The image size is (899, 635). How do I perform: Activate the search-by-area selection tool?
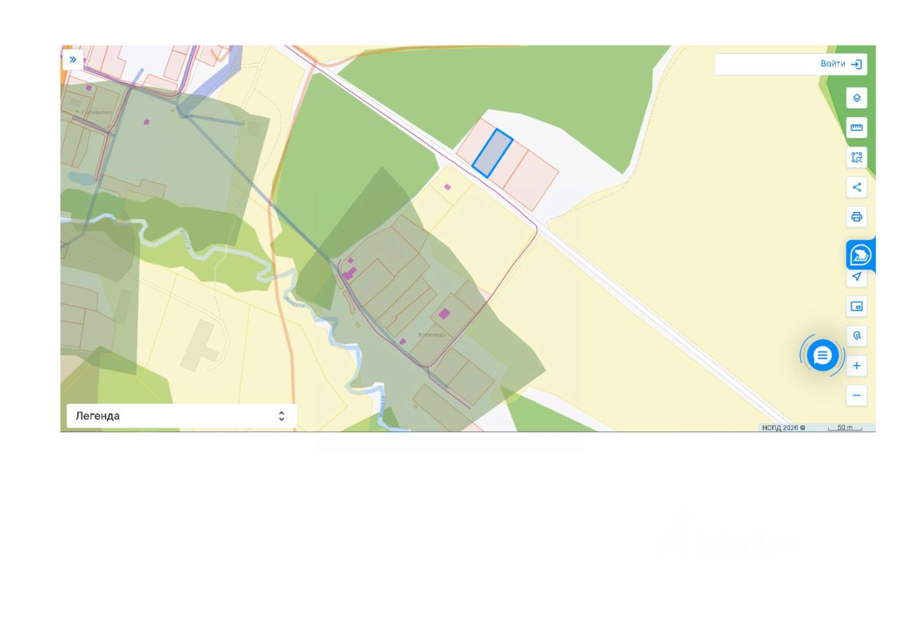click(856, 157)
